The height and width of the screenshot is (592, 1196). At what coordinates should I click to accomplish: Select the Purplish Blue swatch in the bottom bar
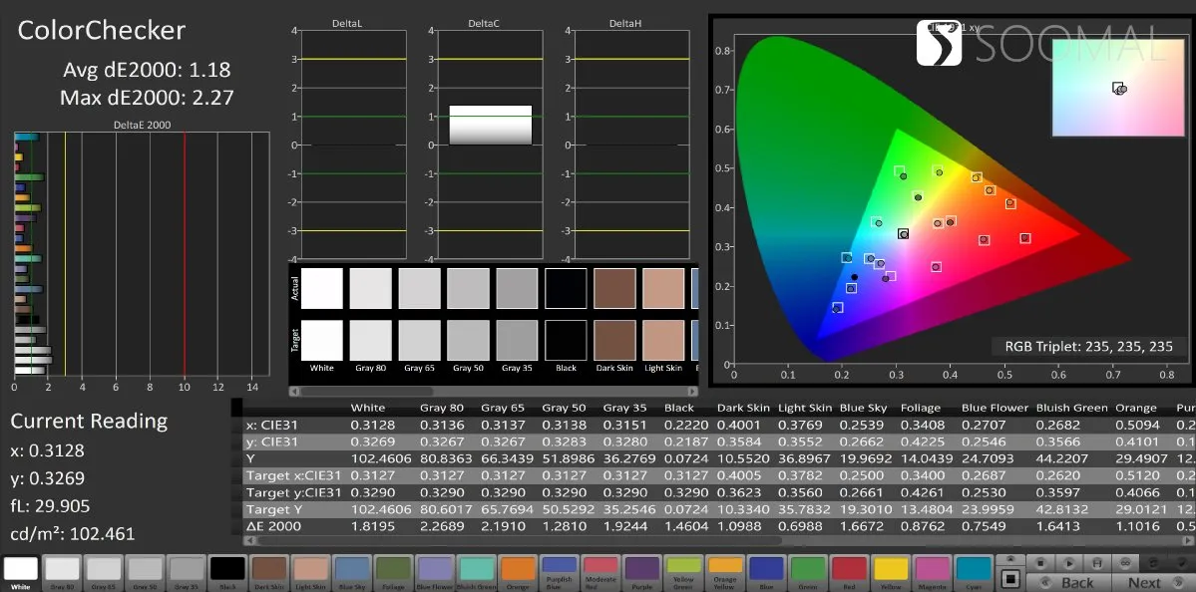(x=559, y=572)
